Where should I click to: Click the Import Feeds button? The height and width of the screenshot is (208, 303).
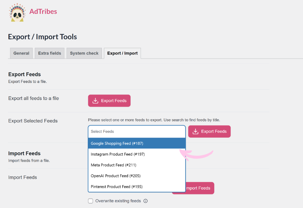[200, 188]
